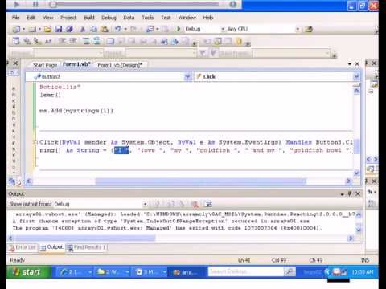
Task: Open the editor's active files dropdown arrow
Action: coord(350,64)
